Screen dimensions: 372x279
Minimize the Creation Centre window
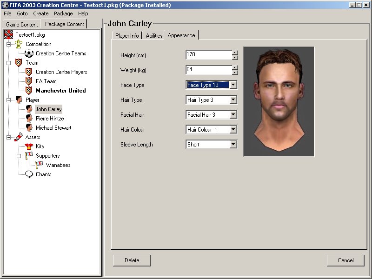(x=352, y=5)
